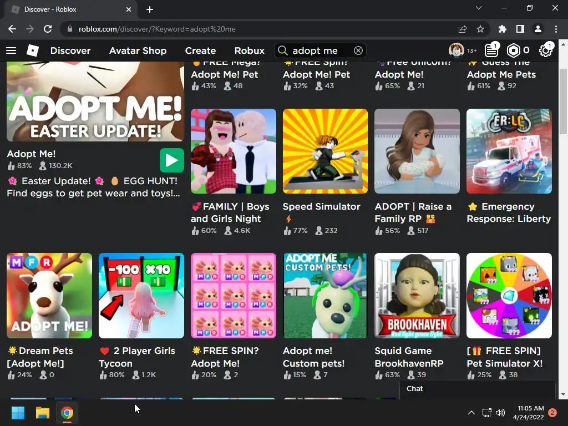Click '[FREE SPIN] Pet Simulator X!' title

tap(505, 357)
